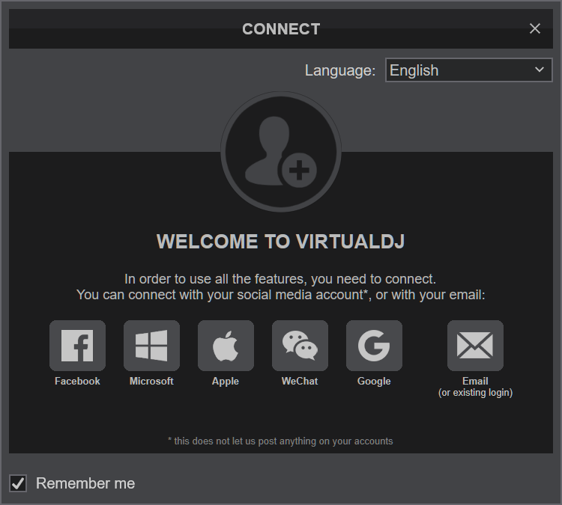Click the WeChat text label
The width and height of the screenshot is (562, 505).
pyautogui.click(x=300, y=381)
